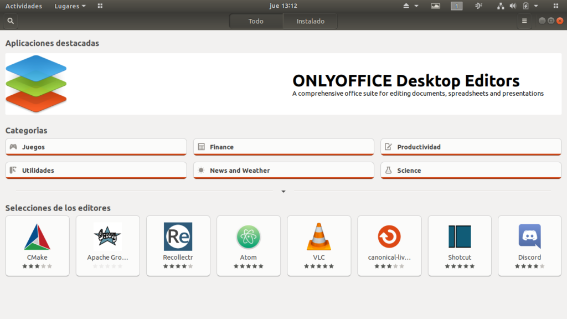
Task: Open the Juegos category
Action: coord(96,147)
